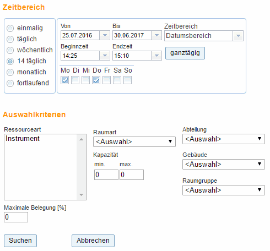This screenshot has height=251, width=270.
Task: Open the Endzeit time picker arrow
Action: click(156, 56)
